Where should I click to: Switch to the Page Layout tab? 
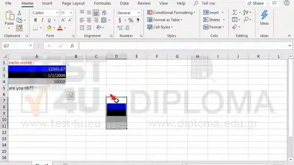(x=73, y=3)
